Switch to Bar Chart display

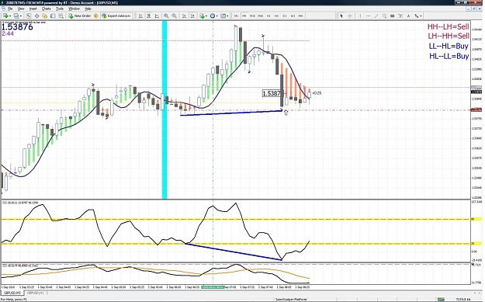coord(140,16)
